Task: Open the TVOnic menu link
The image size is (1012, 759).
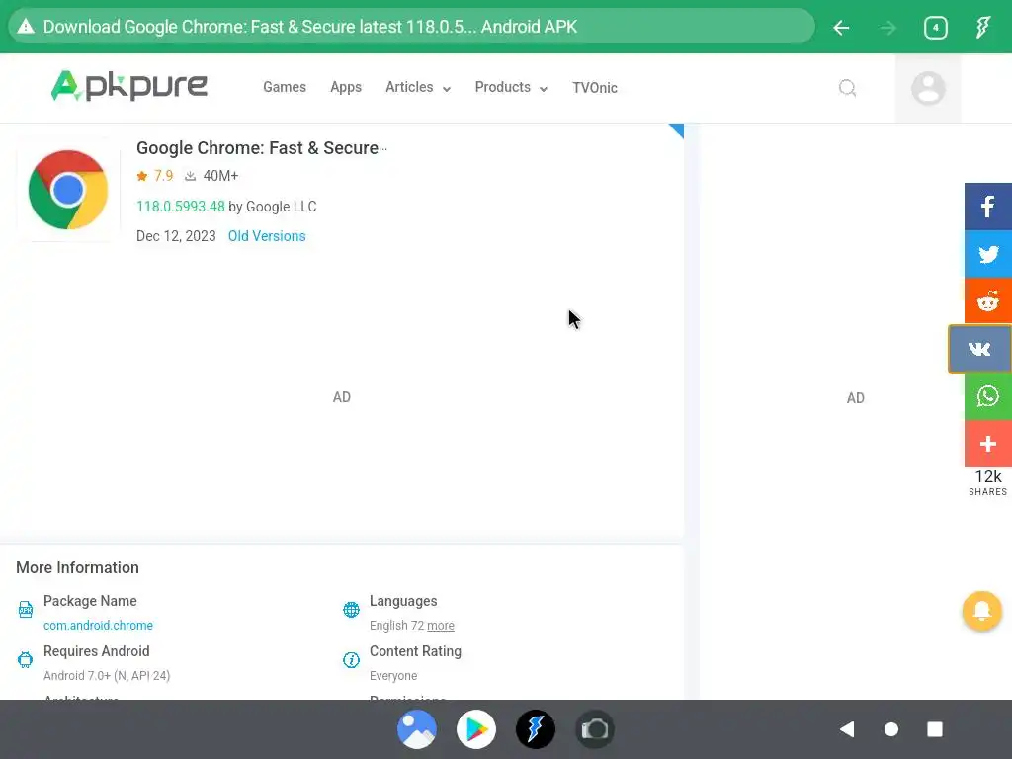Action: click(x=594, y=88)
